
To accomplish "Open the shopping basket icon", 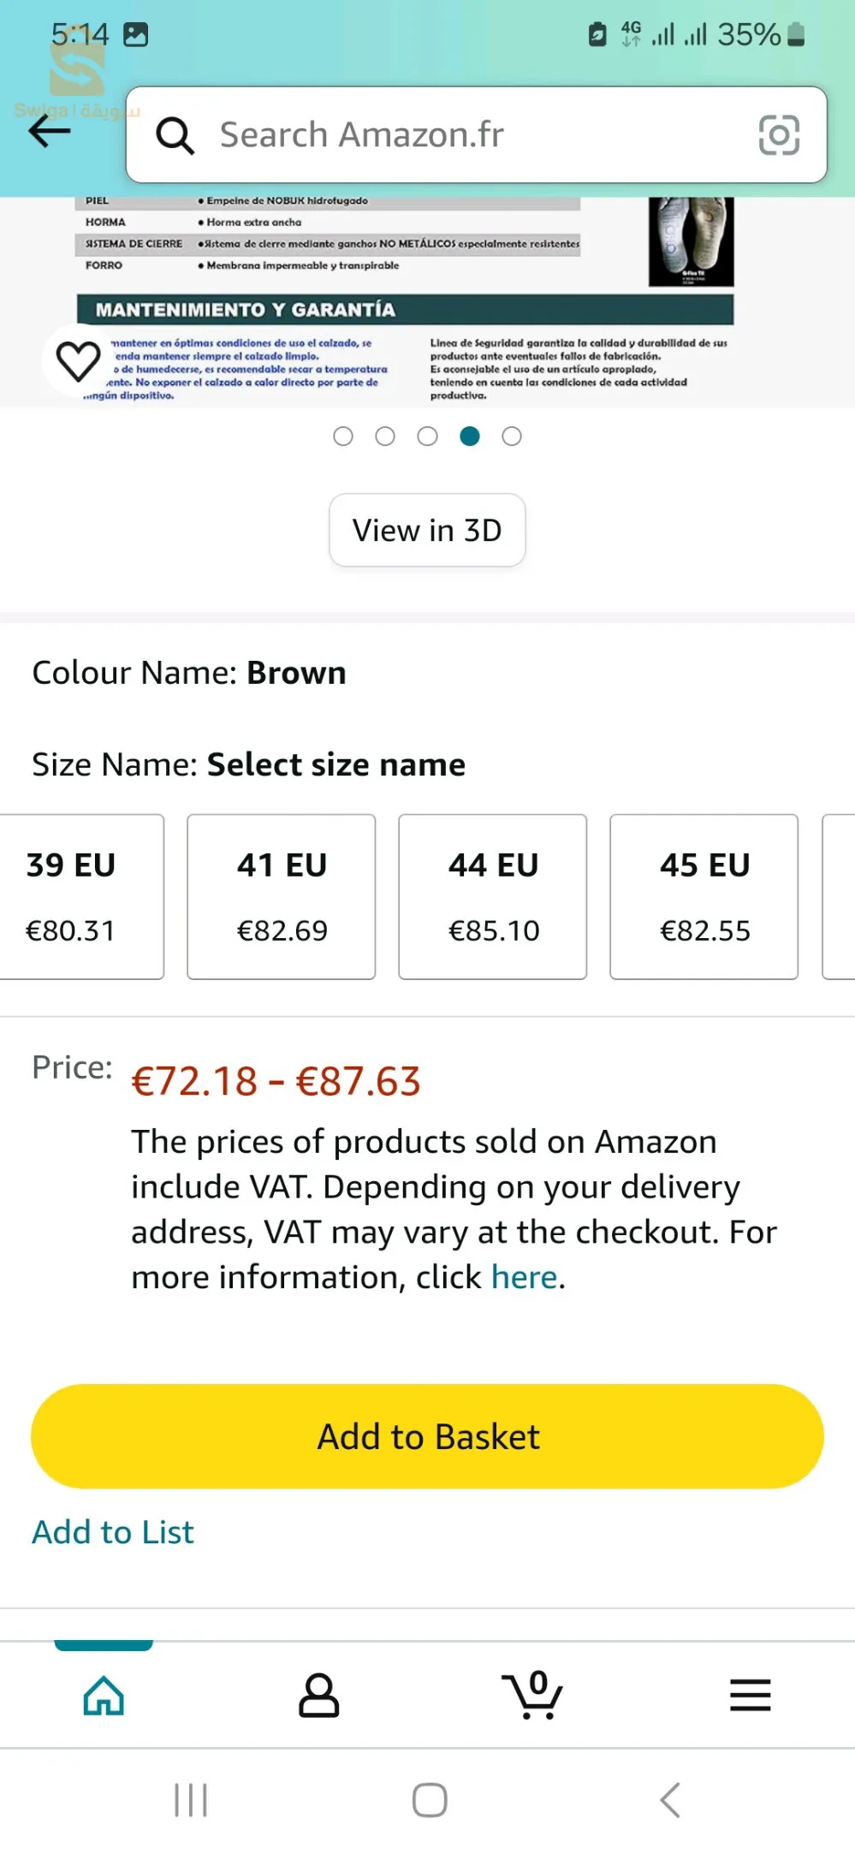I will (x=532, y=1696).
